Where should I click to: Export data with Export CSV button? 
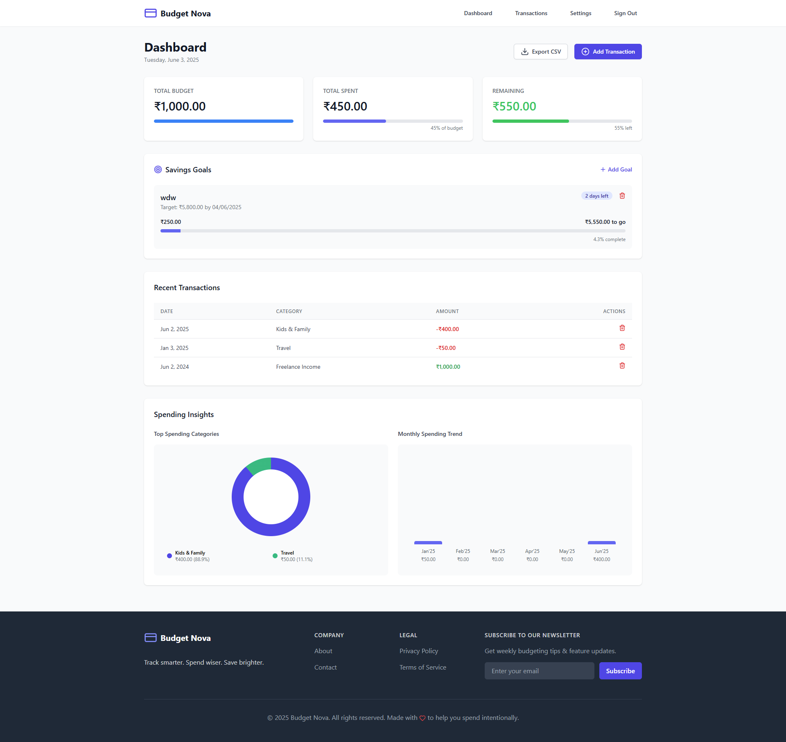540,52
